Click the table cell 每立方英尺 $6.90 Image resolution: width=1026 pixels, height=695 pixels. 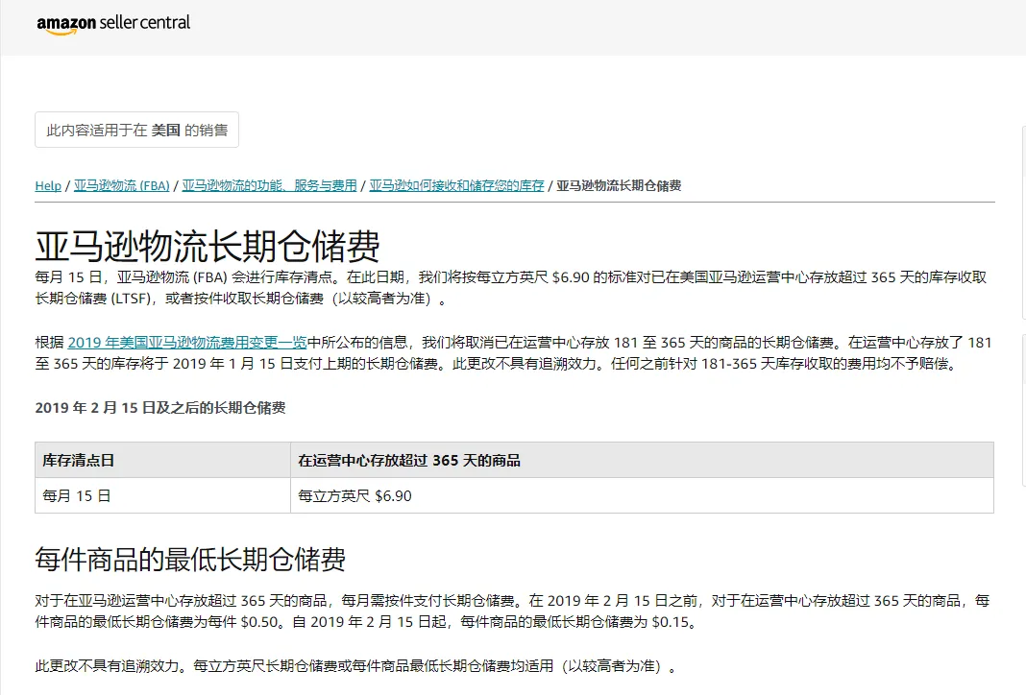pos(642,495)
